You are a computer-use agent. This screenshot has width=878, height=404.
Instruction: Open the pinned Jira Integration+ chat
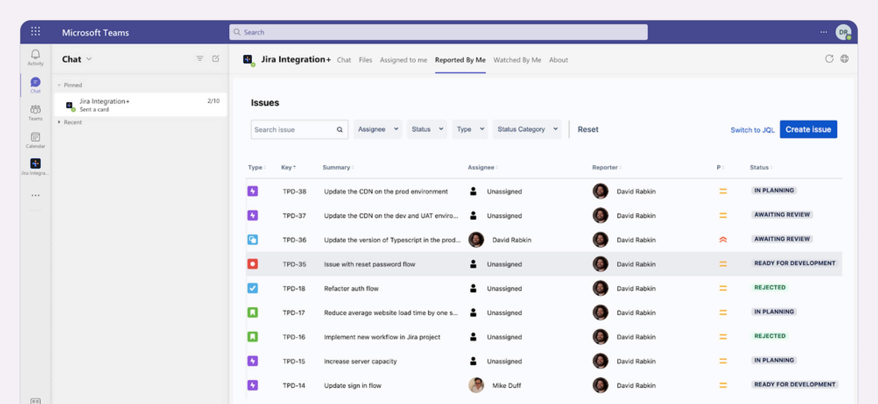click(140, 105)
